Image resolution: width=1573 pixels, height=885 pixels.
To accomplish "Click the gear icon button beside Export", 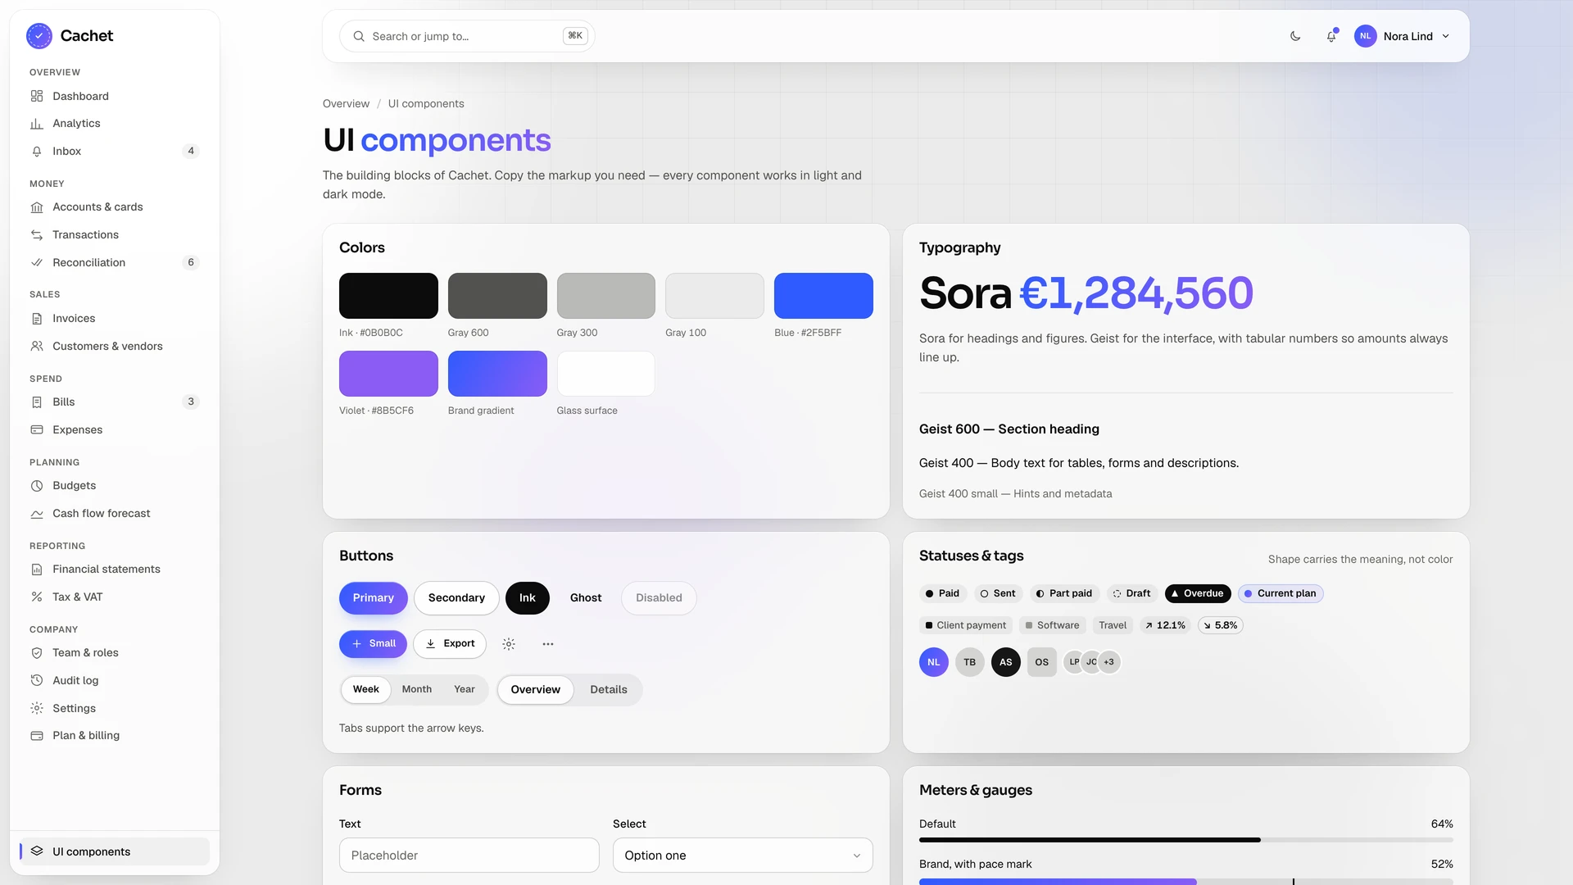I will click(x=509, y=644).
